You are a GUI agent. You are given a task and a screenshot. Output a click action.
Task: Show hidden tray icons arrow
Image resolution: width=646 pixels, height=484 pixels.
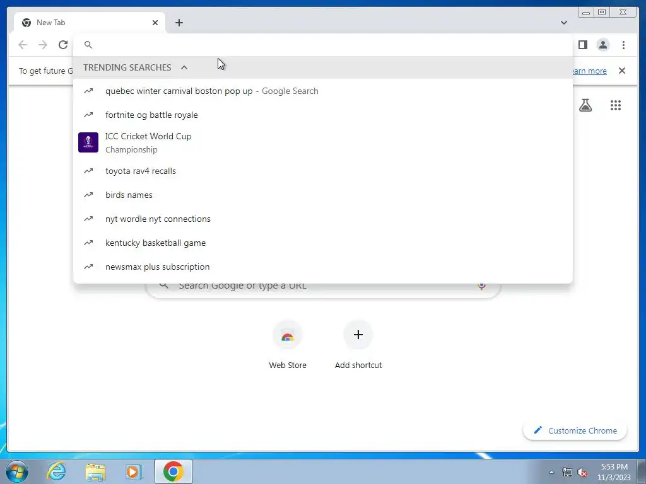click(551, 472)
